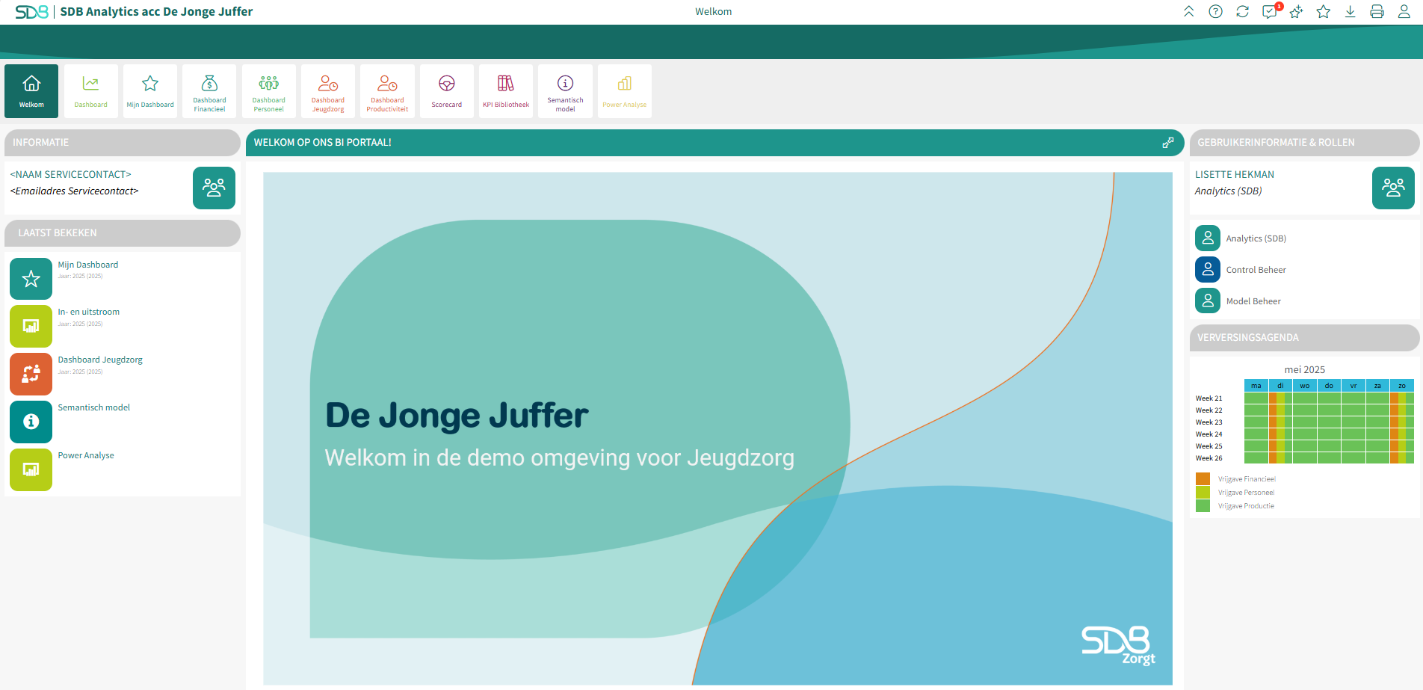The height and width of the screenshot is (690, 1423).
Task: Click the Dashboard Jeugdzorg orange icon
Action: click(31, 374)
